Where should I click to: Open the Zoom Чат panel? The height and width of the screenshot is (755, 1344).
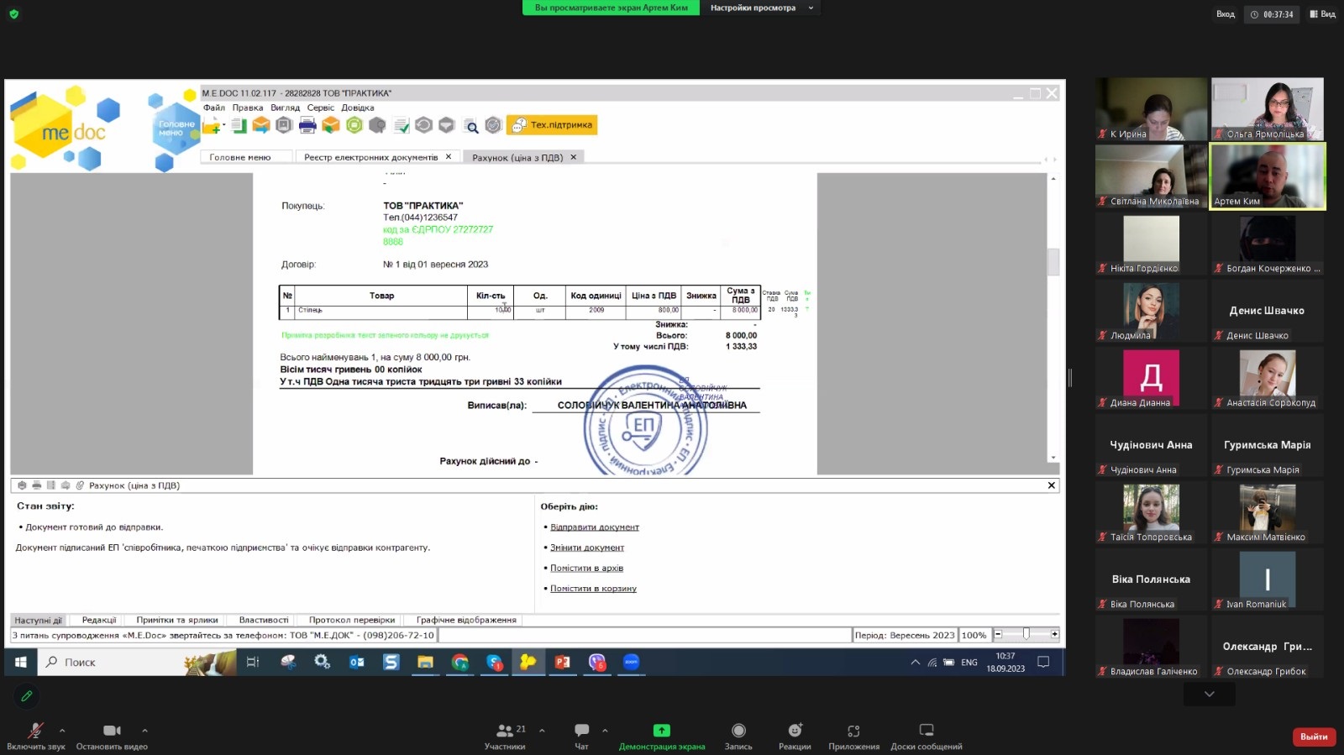click(581, 737)
